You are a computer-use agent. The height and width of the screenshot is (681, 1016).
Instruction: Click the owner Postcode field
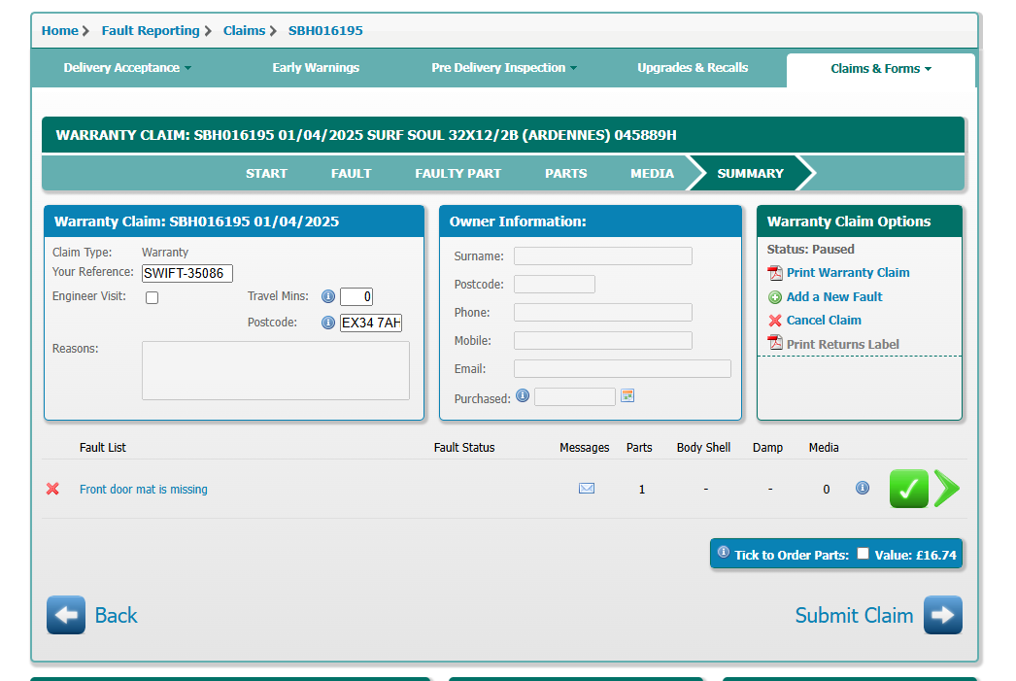point(554,284)
